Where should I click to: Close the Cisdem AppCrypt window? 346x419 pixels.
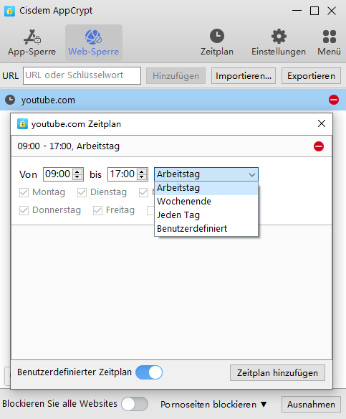coord(332,11)
